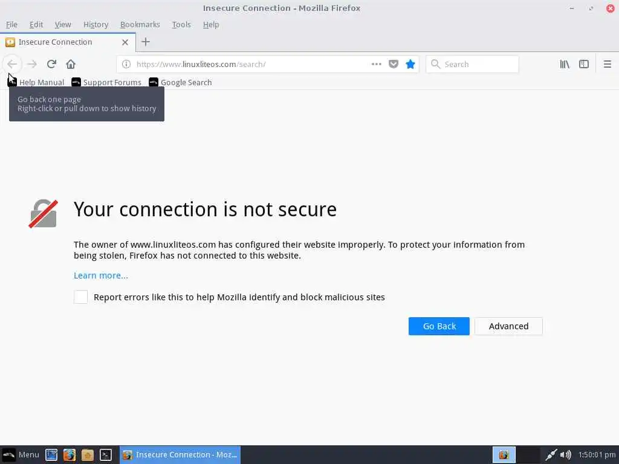Open volume control in tray
The image size is (619, 464).
click(566, 455)
